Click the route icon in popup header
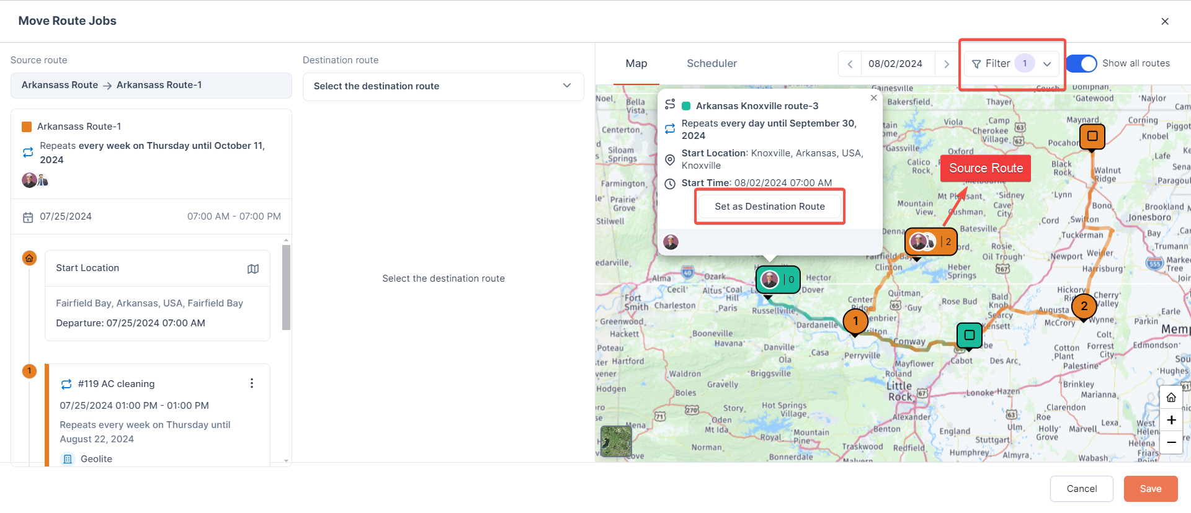The height and width of the screenshot is (513, 1191). [670, 104]
